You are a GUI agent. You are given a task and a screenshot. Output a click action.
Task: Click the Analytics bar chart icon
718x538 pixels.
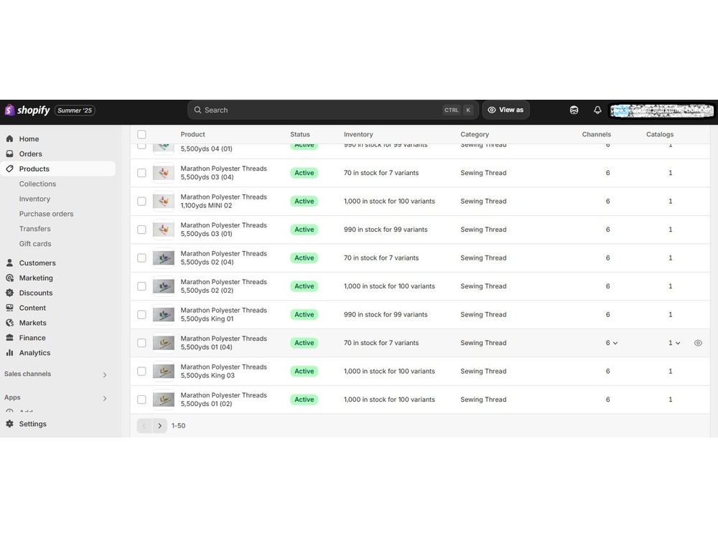(9, 353)
